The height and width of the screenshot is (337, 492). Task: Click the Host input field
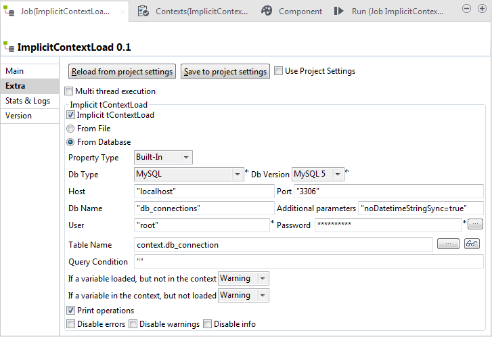pyautogui.click(x=202, y=191)
